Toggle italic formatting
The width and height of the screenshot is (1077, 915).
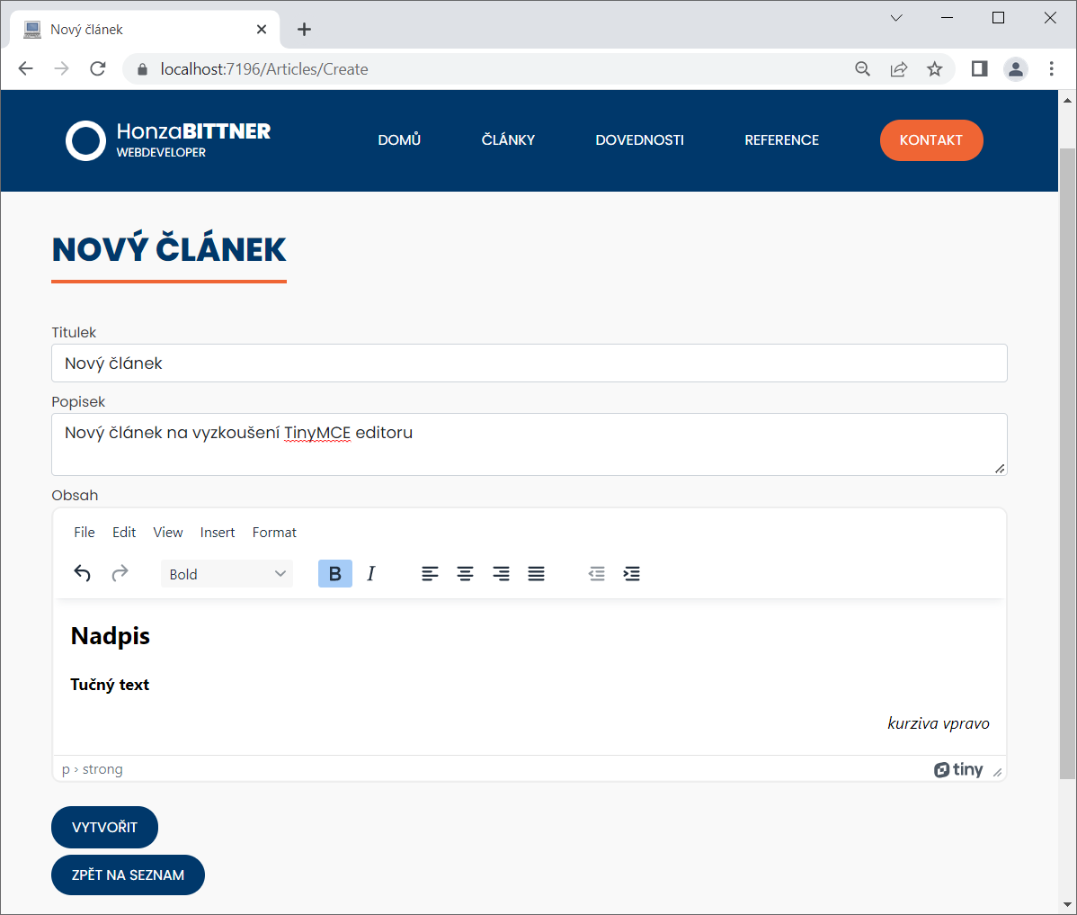pyautogui.click(x=371, y=574)
